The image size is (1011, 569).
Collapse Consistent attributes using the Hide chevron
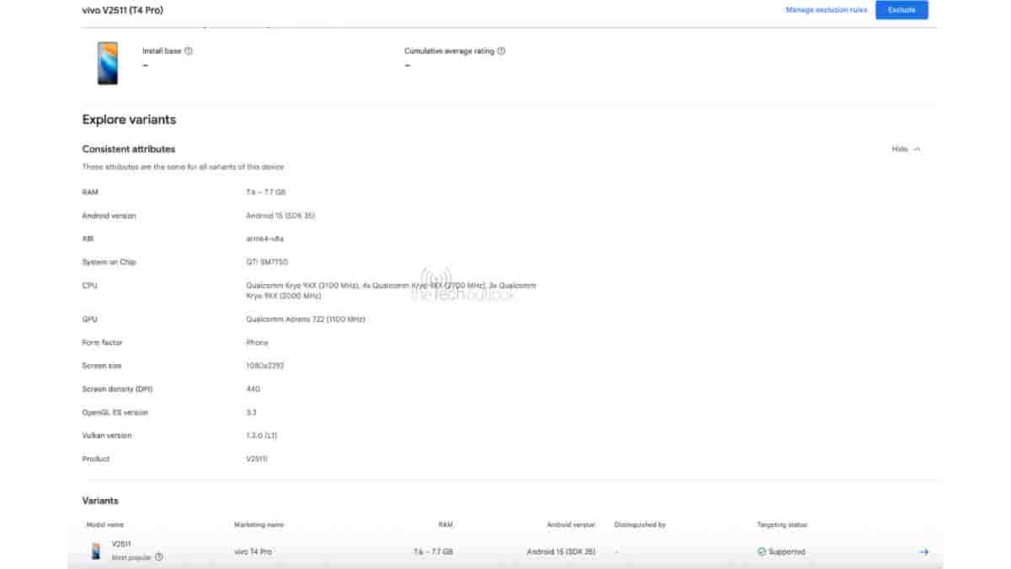(917, 149)
